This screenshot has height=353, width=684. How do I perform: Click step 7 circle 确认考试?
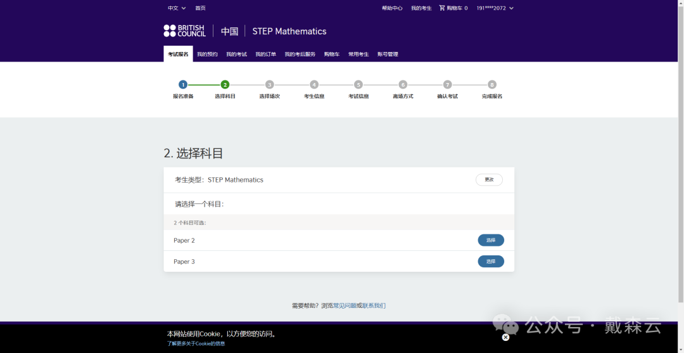click(x=448, y=85)
